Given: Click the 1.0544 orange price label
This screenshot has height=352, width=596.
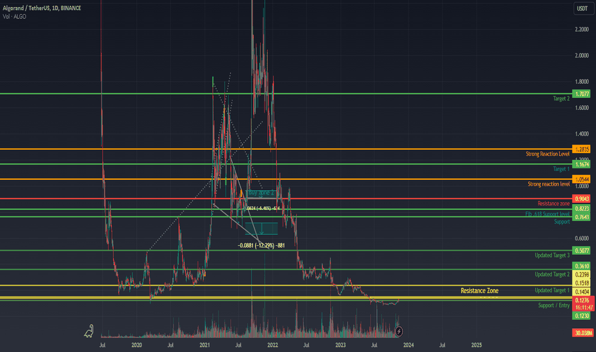Looking at the screenshot, I should click(x=581, y=179).
